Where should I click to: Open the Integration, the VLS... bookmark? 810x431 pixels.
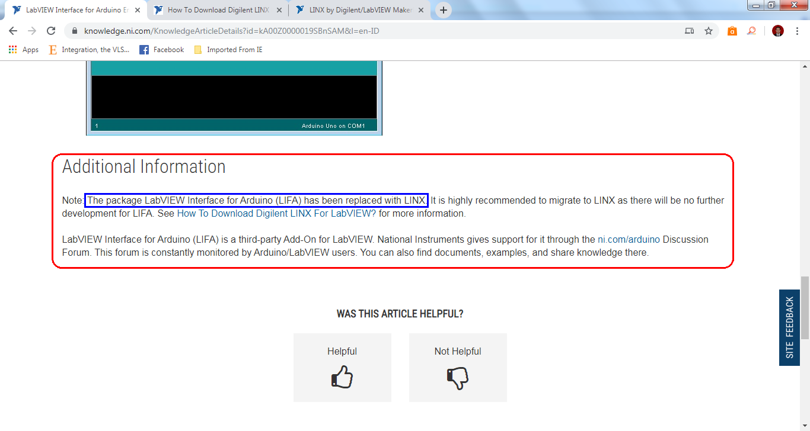pos(88,50)
